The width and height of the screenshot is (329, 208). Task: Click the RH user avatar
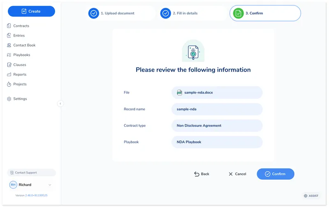click(x=13, y=185)
